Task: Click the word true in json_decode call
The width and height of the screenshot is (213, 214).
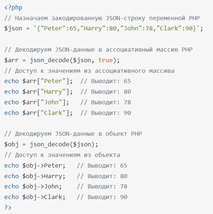Action: pos(105,60)
